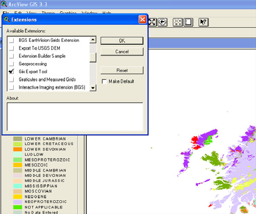The height and width of the screenshot is (214, 256).
Task: Enable Interactive Imaging extension (BGS) checkbox
Action: [x=12, y=88]
